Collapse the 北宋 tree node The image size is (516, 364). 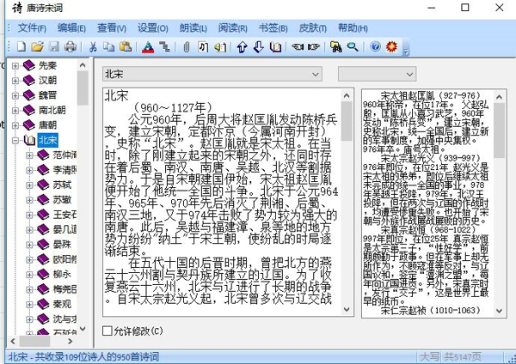pyautogui.click(x=15, y=140)
